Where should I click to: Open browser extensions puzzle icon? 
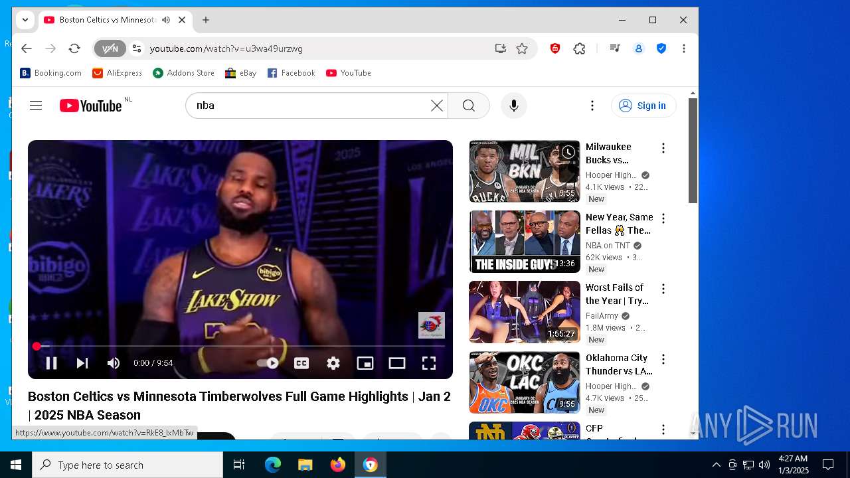click(x=579, y=48)
